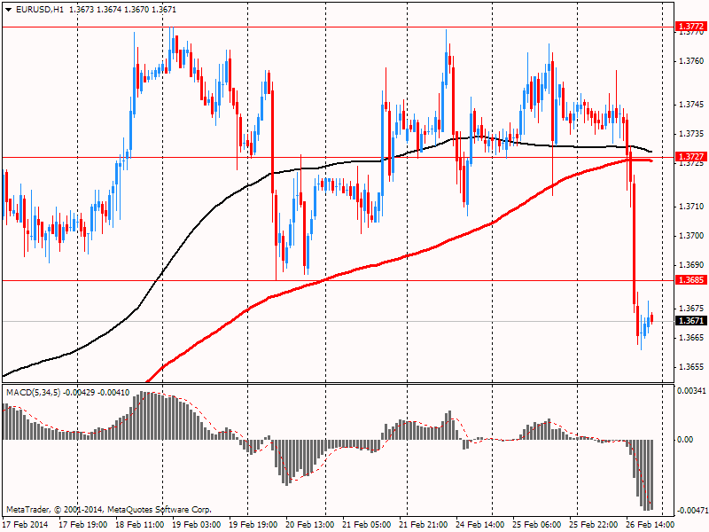Click the 18 Feb 11:00 time label
709x532 pixels.
point(139,525)
